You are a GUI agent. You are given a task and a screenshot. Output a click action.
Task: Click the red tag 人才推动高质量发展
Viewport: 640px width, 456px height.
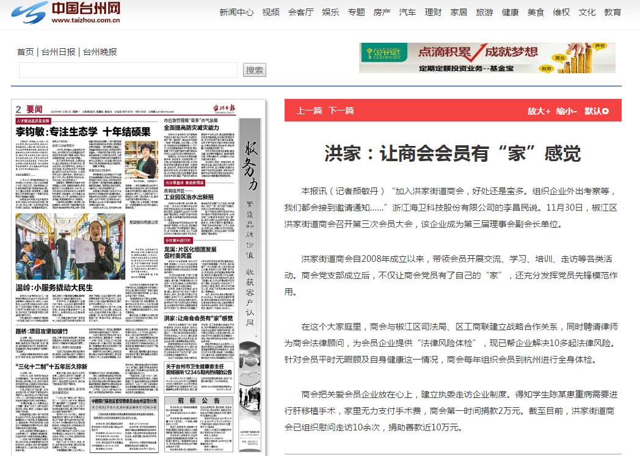[x=33, y=121]
